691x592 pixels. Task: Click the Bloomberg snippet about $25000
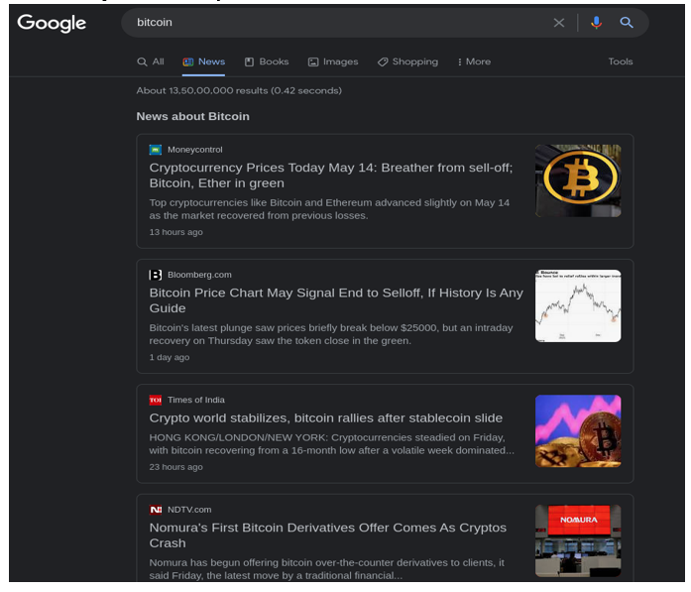(x=331, y=334)
